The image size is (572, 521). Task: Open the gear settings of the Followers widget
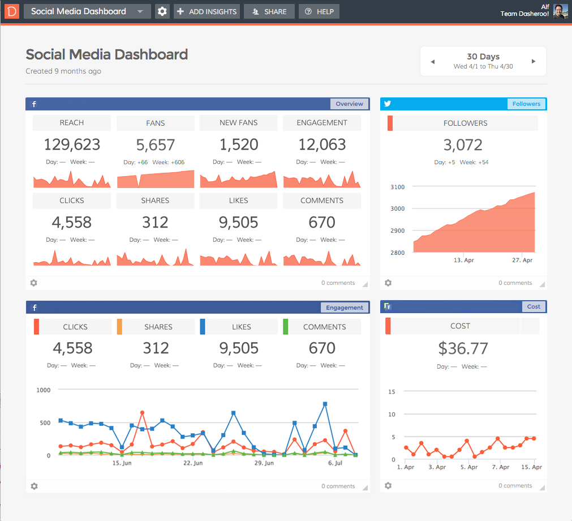point(388,283)
